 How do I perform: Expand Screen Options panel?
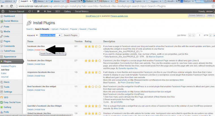click(x=197, y=15)
